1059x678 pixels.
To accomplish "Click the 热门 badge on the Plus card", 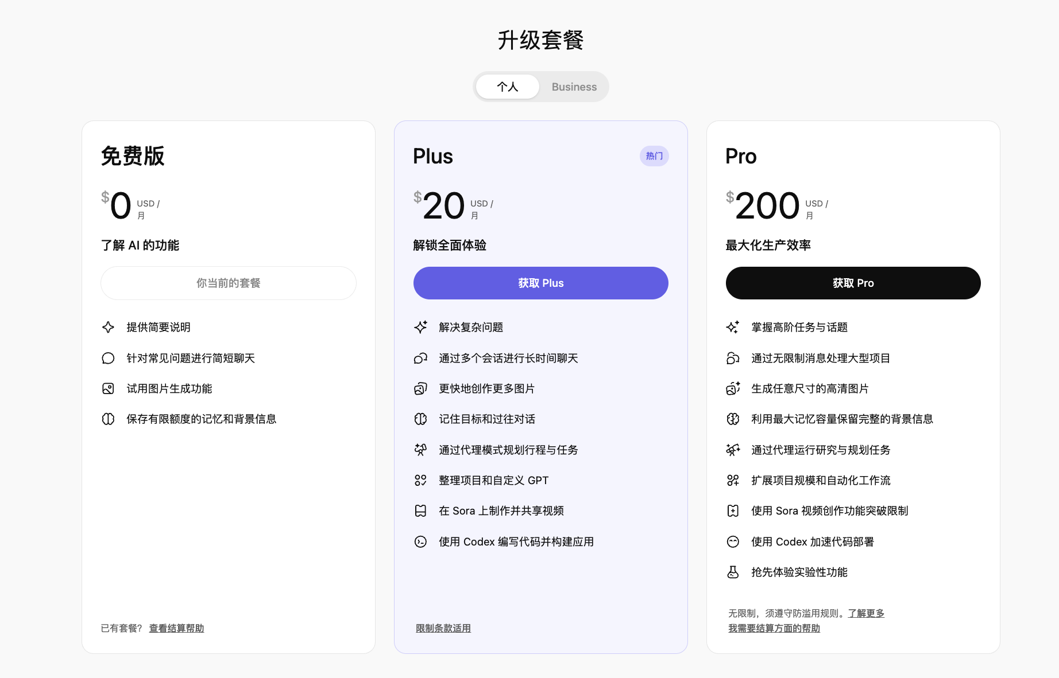I will pos(654,155).
